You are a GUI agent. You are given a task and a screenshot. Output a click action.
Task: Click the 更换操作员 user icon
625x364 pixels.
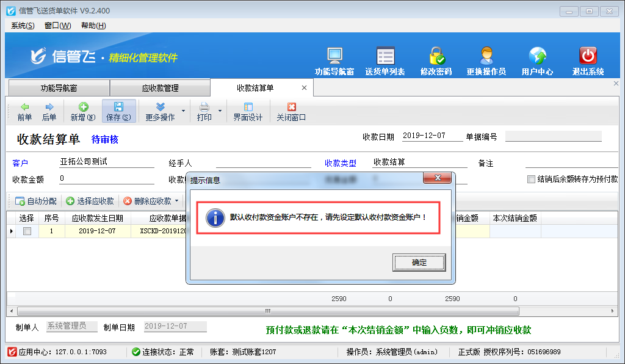tap(486, 56)
